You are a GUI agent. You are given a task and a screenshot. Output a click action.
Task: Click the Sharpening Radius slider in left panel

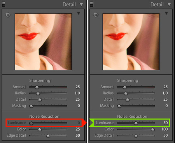[48, 93]
